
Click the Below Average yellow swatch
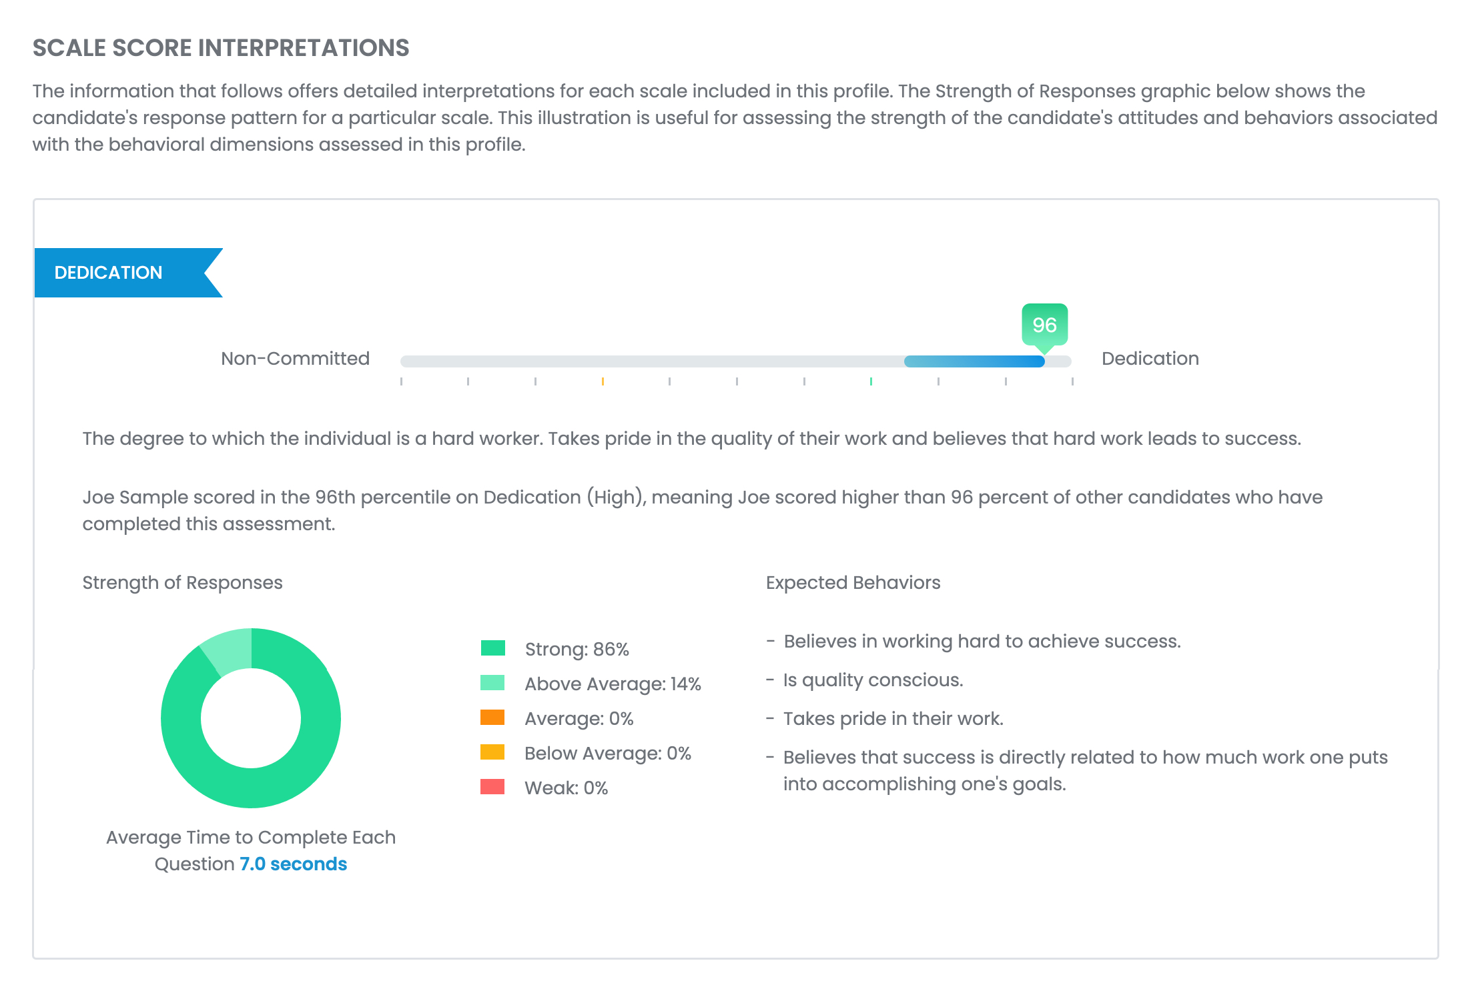point(492,752)
